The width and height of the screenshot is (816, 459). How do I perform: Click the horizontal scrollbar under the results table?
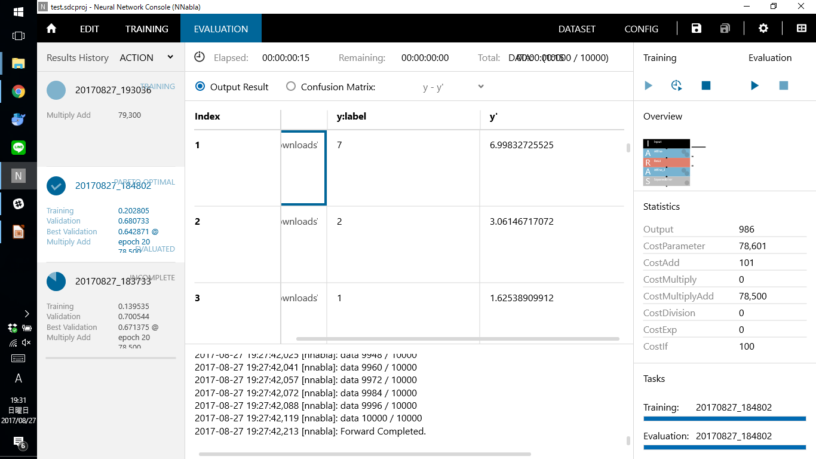pyautogui.click(x=458, y=339)
